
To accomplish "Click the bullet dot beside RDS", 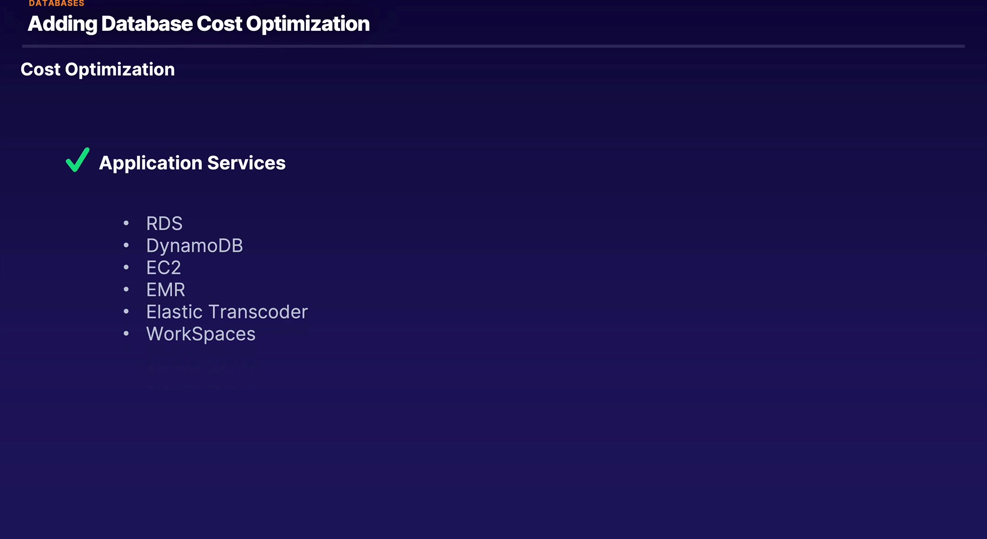I will click(x=126, y=223).
